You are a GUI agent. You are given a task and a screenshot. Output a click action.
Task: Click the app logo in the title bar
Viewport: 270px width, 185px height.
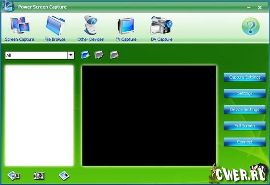point(8,7)
